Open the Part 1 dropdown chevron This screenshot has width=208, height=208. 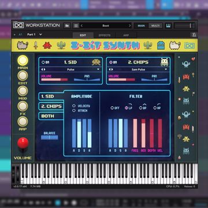click(x=40, y=35)
